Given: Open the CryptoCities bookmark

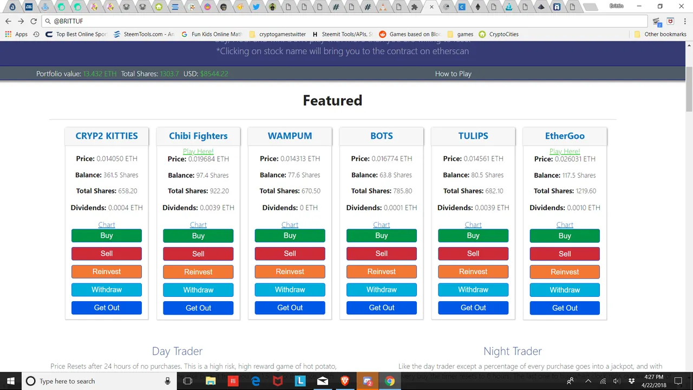Looking at the screenshot, I should coord(499,34).
